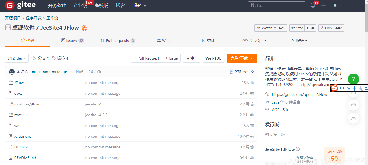
Task: Click the star count 1.3K
Action: click(x=310, y=28)
